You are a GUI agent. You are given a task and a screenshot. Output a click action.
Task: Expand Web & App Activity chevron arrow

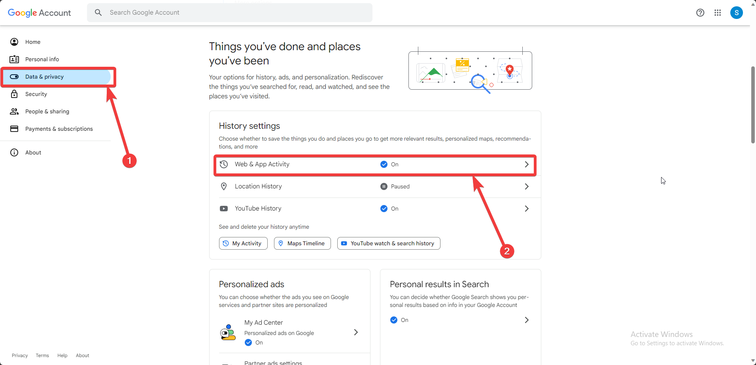tap(526, 164)
